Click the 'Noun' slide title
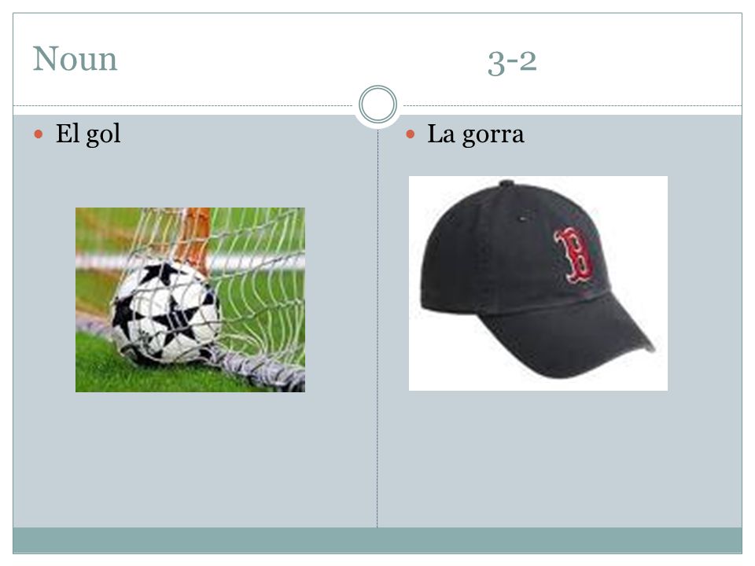The width and height of the screenshot is (755, 566). click(75, 59)
